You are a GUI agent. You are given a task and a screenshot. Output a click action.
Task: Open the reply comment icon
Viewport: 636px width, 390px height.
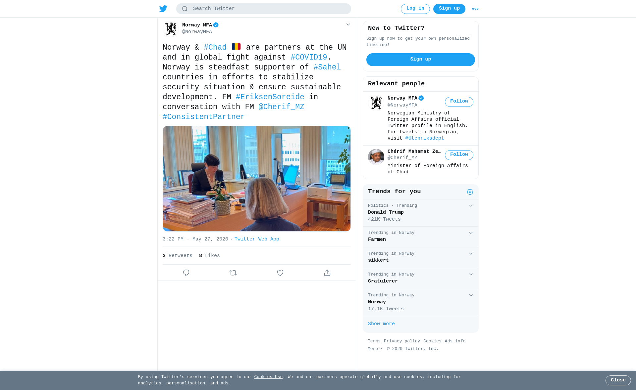click(x=186, y=273)
